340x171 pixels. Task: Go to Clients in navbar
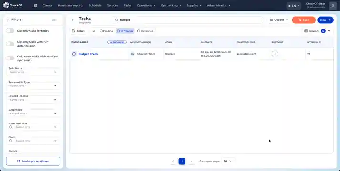[47, 5]
